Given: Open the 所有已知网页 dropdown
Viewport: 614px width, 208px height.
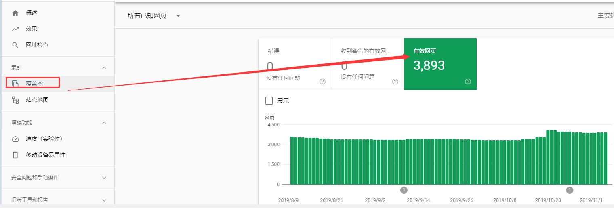Looking at the screenshot, I should coord(178,16).
